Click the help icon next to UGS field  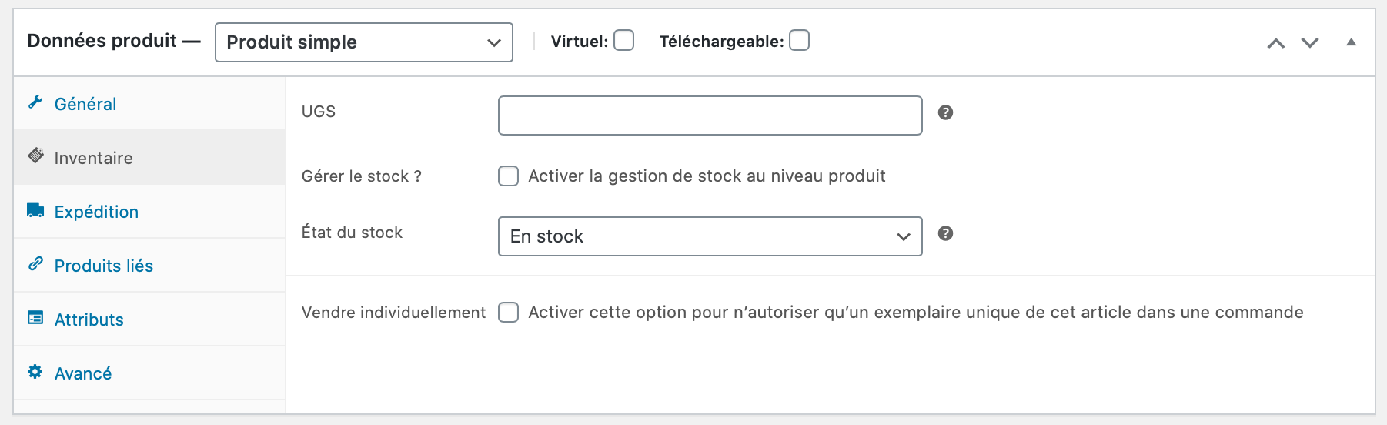(945, 112)
